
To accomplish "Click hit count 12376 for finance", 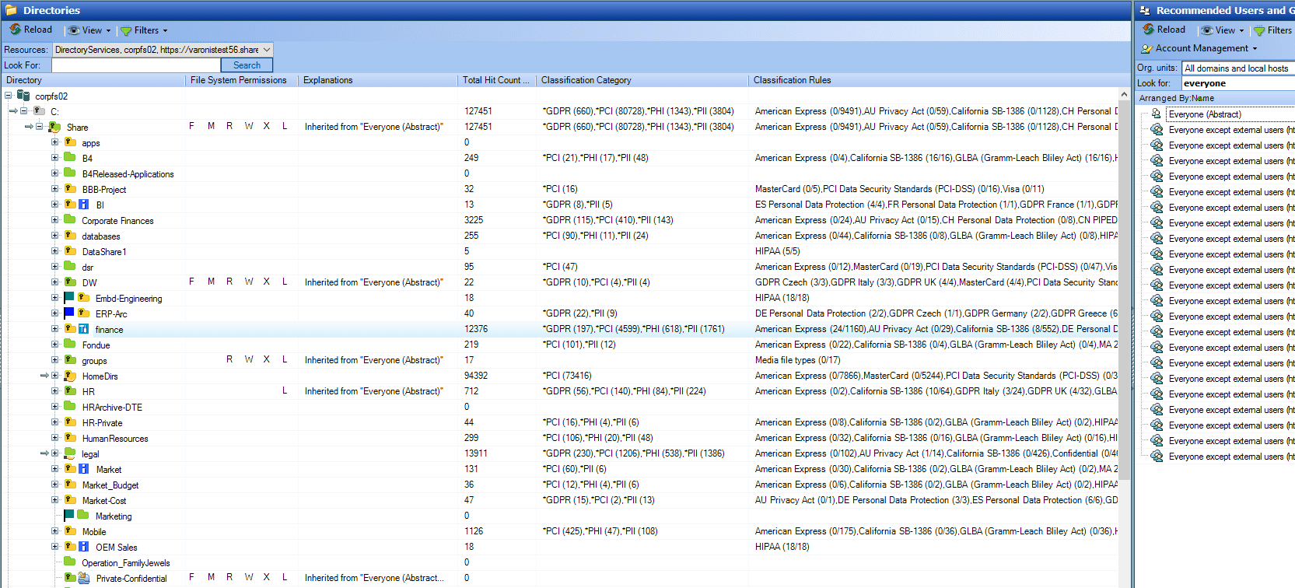I will (476, 329).
